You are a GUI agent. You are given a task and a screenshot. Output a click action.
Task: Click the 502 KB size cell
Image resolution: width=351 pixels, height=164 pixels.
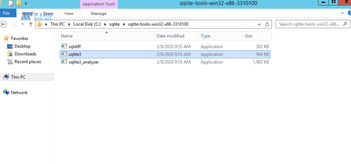tap(263, 47)
